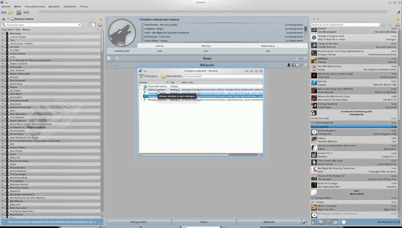Viewport: 402px width, 228px height.
Task: Click the Amarok wolf logo image
Action: 122,33
